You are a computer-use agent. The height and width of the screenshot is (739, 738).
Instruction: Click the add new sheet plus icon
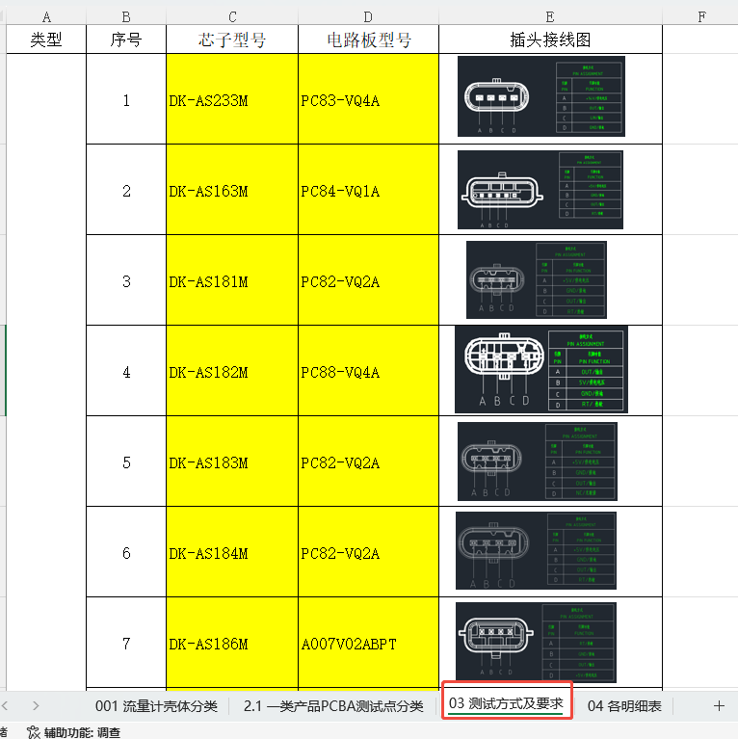[719, 705]
